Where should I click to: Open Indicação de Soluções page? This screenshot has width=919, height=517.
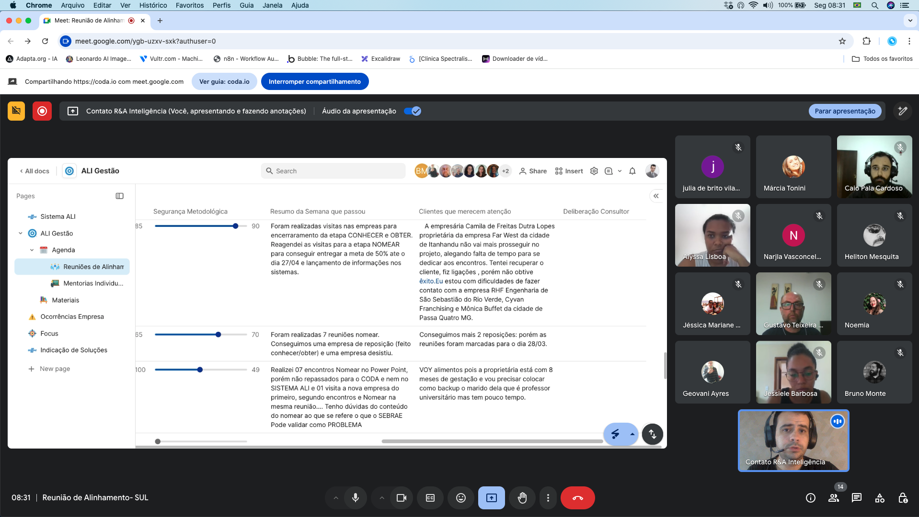[x=74, y=350]
